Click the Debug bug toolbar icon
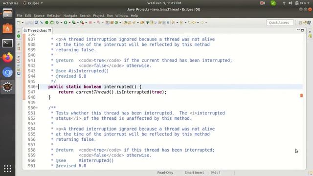 click(57, 22)
